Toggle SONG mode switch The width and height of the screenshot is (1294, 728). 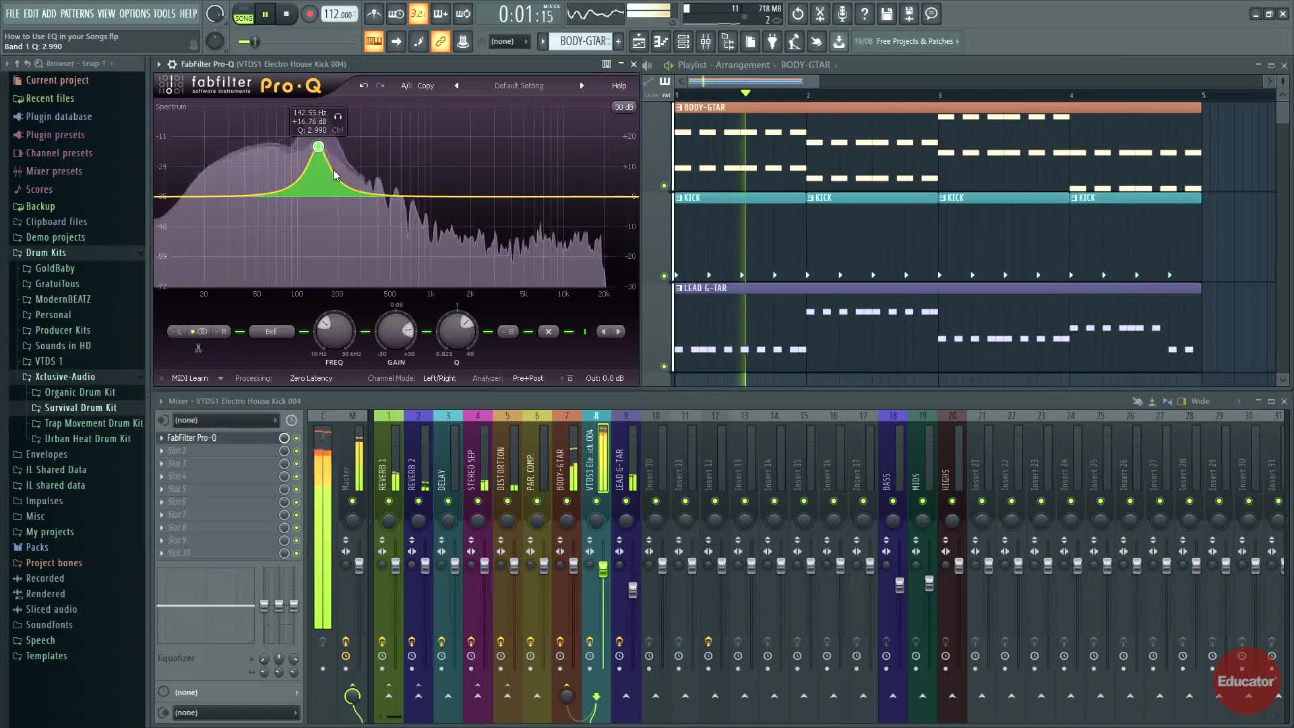tap(243, 15)
